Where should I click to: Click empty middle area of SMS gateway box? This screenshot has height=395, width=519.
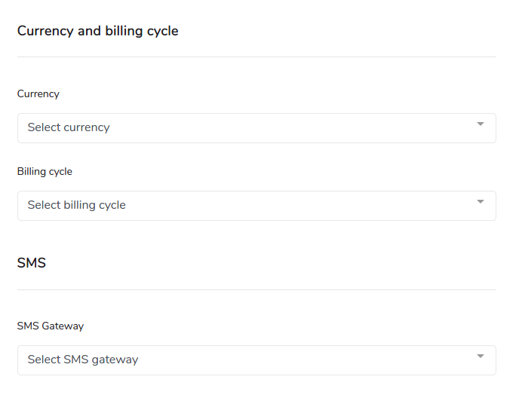(302, 360)
